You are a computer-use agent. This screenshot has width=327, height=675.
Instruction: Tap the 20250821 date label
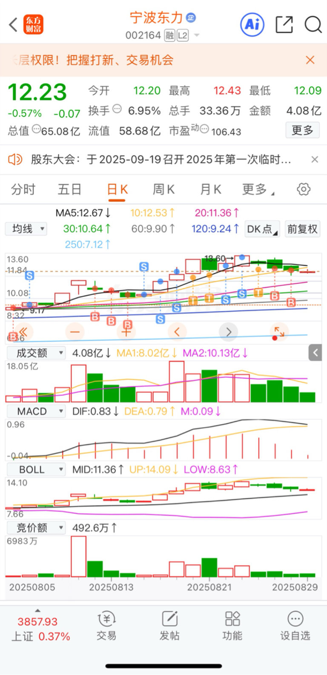[209, 587]
